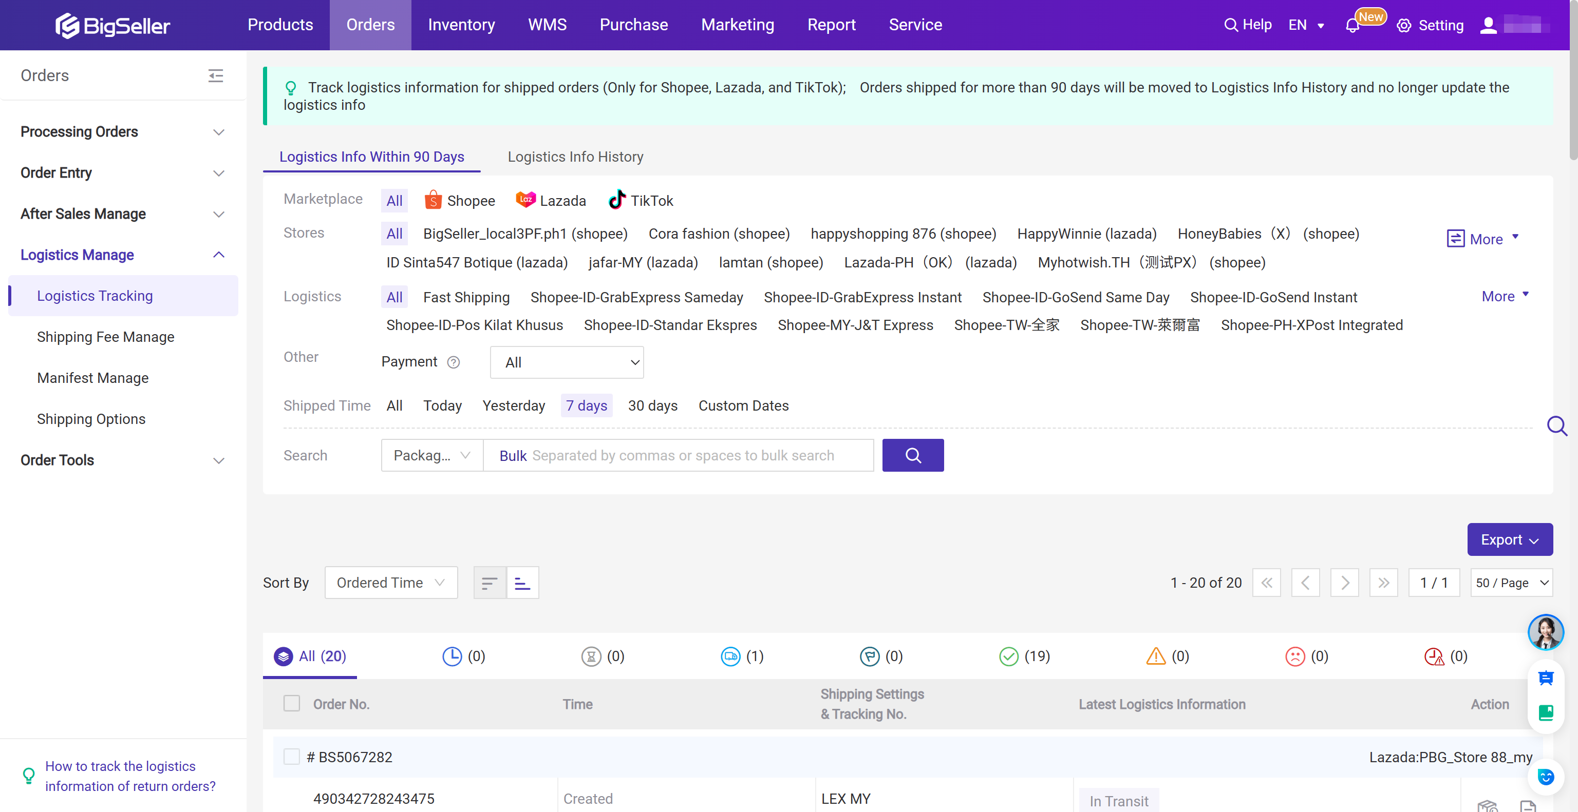Open the Marketing menu

(x=738, y=25)
